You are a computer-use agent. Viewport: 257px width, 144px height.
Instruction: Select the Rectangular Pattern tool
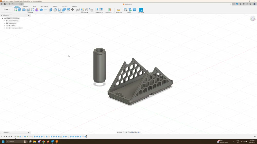click(32, 10)
